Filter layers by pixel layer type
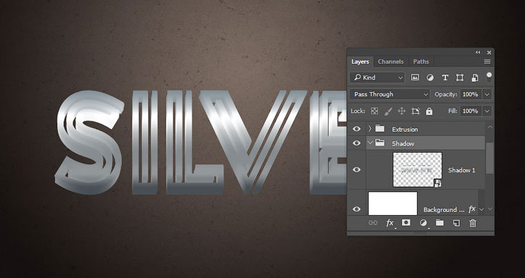Screen dimensions: 525x278 415,77
